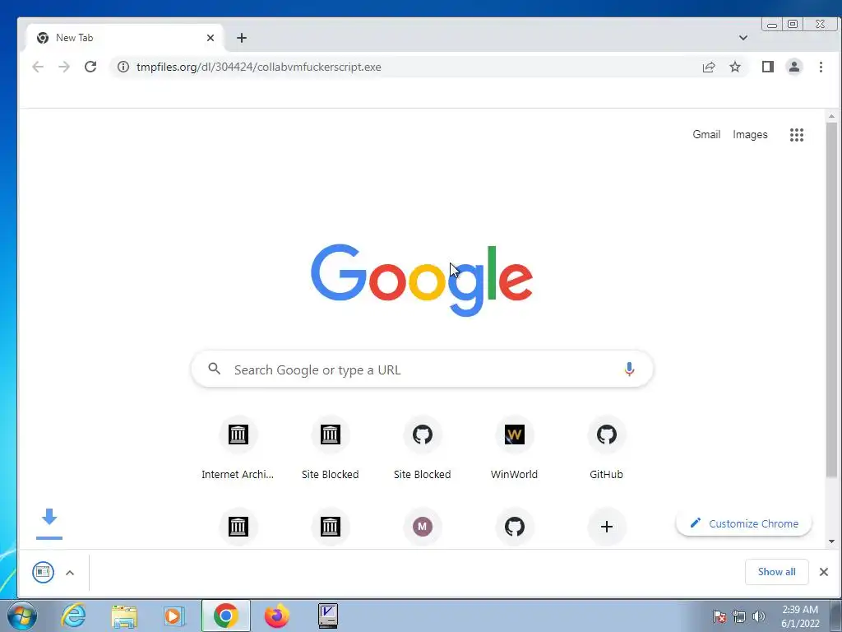
Task: Open the GitHub labeled shortcut
Action: pyautogui.click(x=607, y=448)
